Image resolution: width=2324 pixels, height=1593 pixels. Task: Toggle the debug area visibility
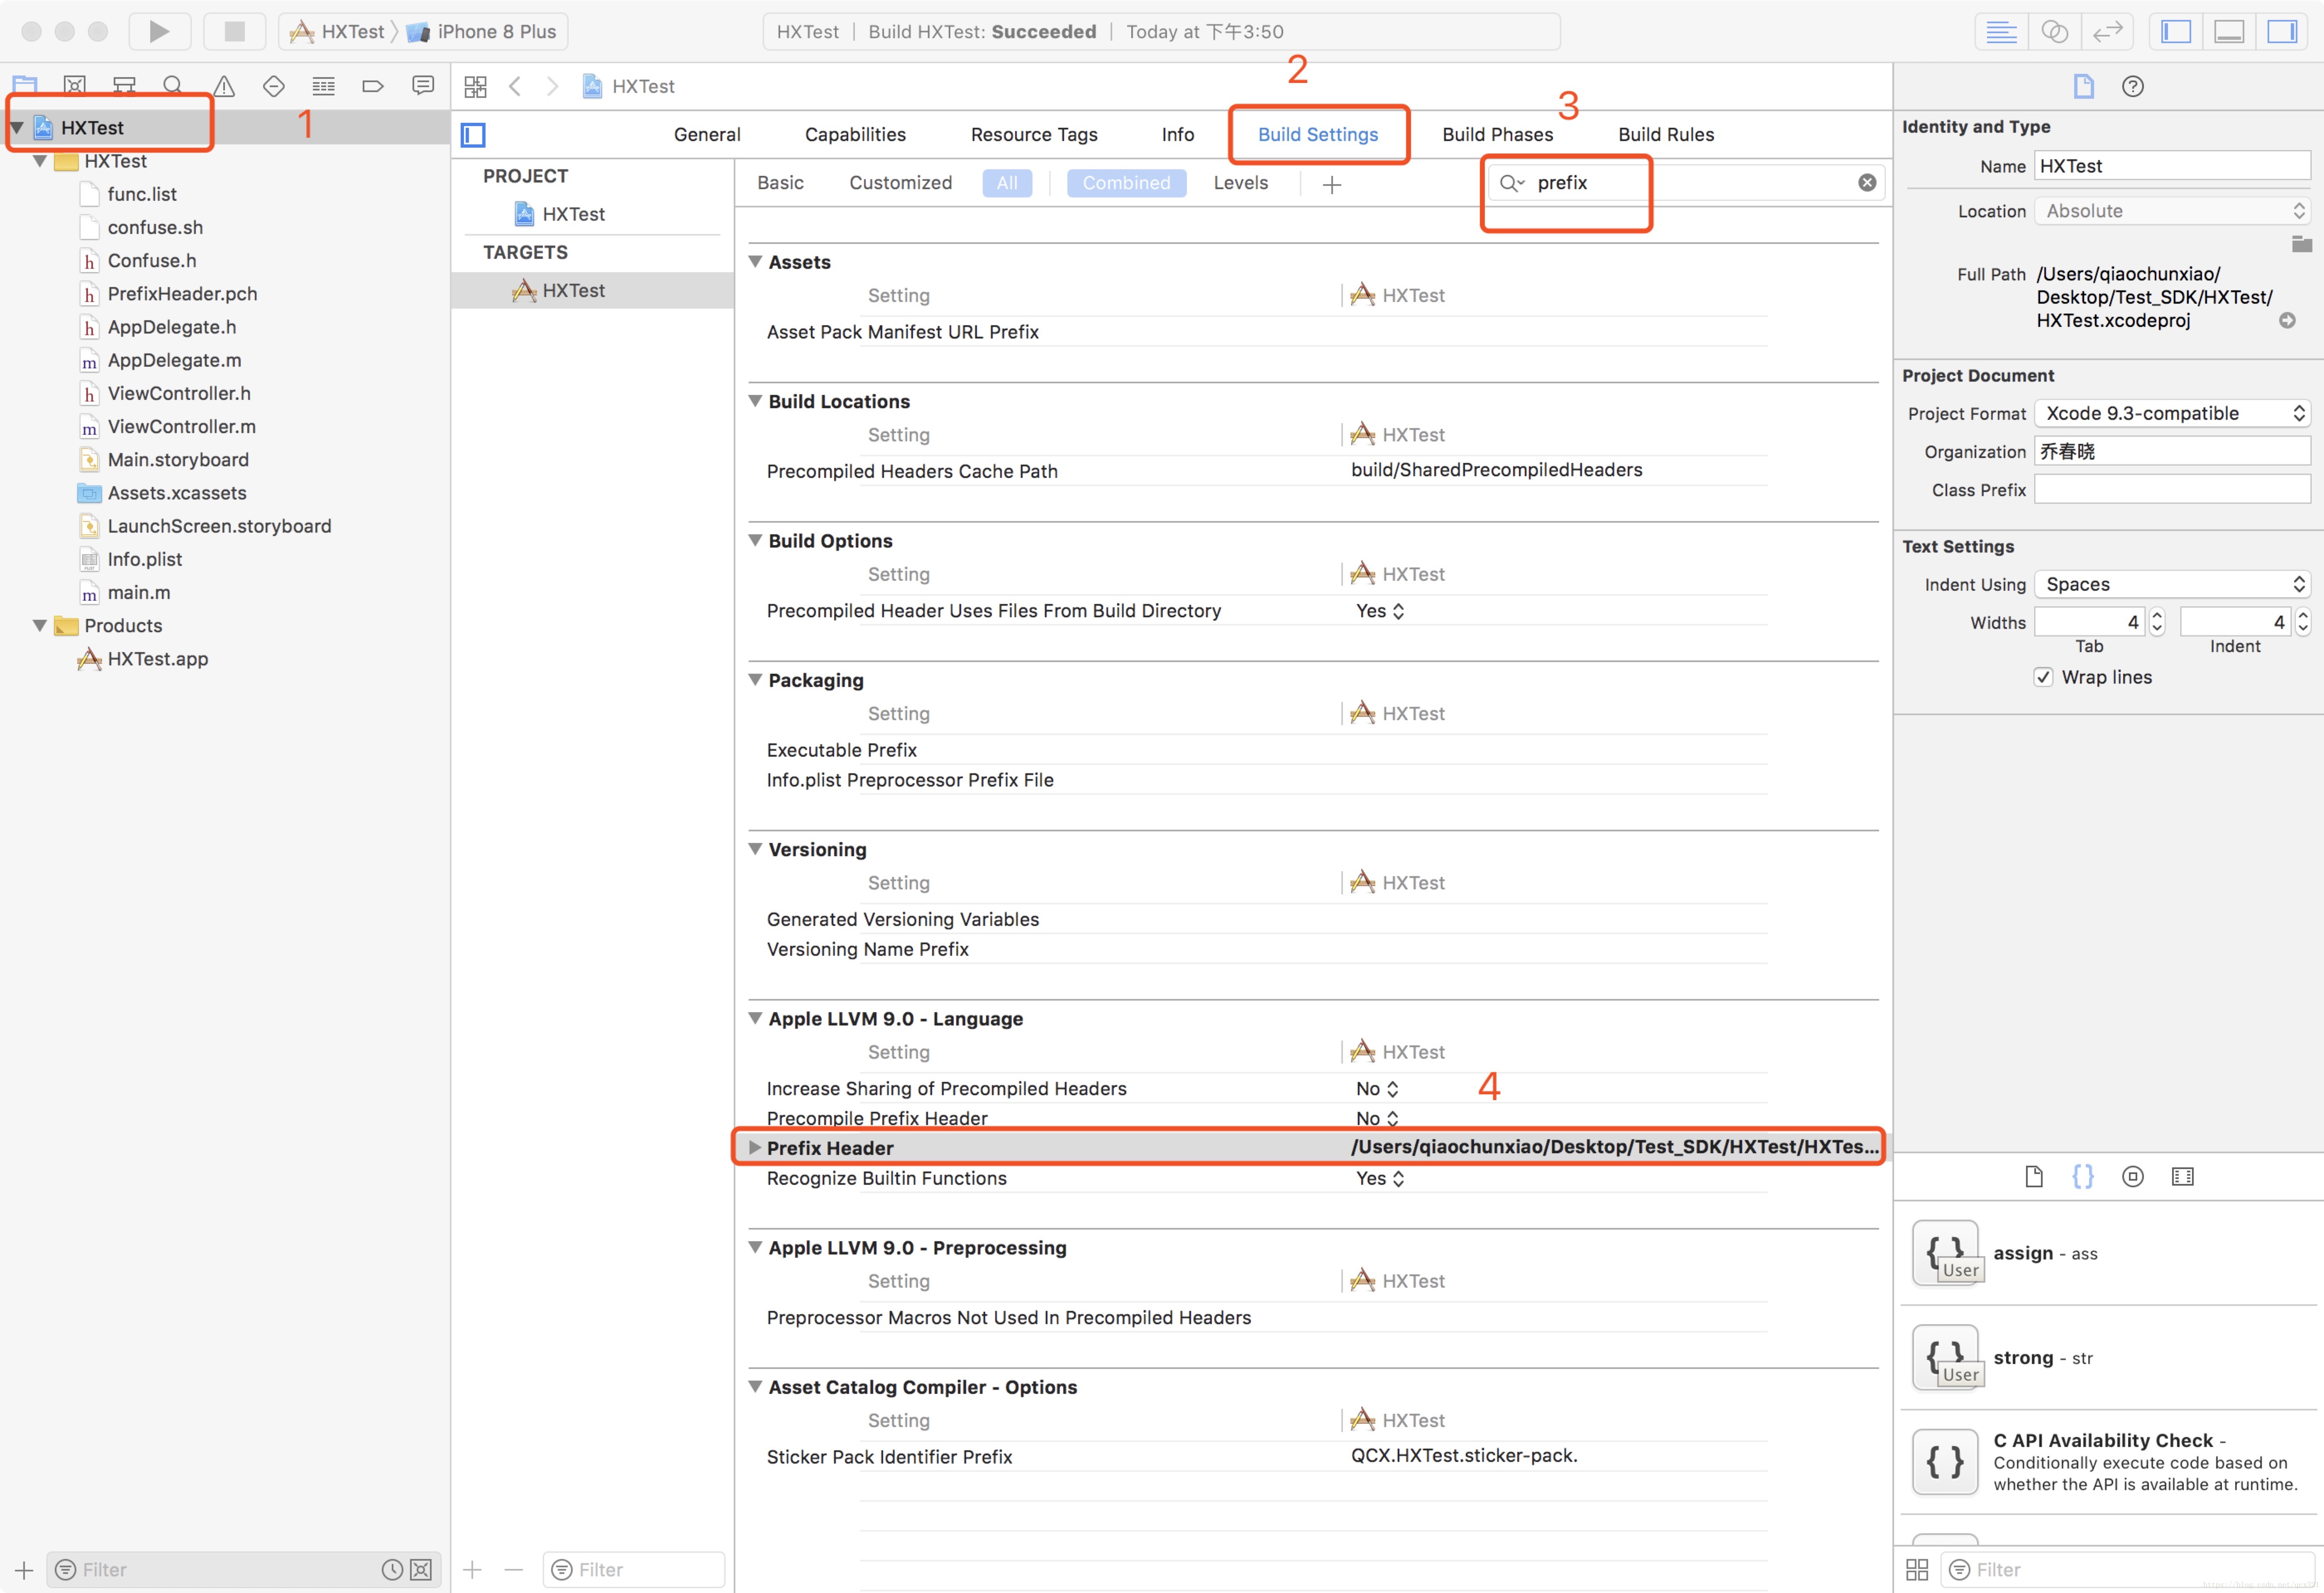click(2229, 32)
